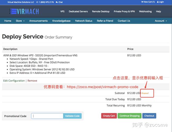Click the user login icon

tap(158, 2)
